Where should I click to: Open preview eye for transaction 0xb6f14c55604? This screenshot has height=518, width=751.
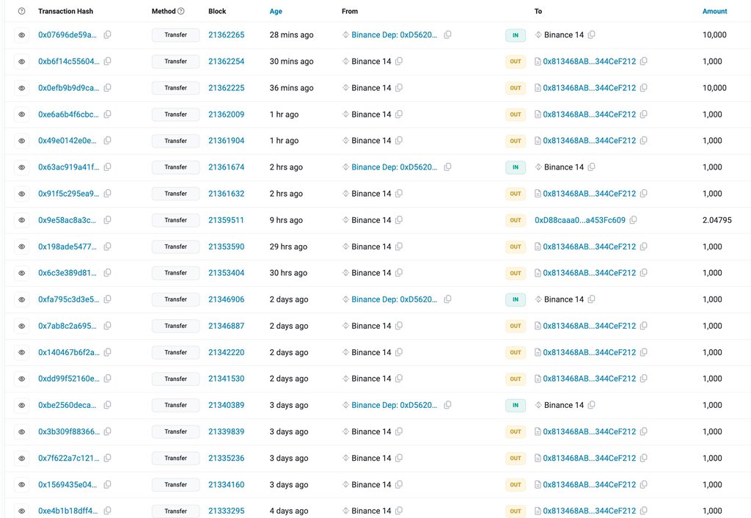pos(21,62)
